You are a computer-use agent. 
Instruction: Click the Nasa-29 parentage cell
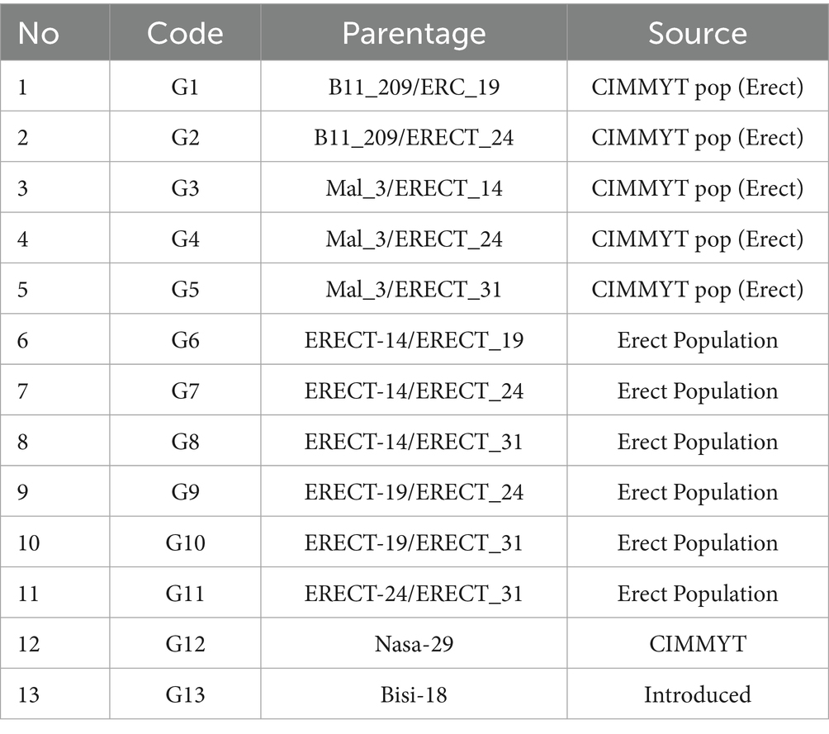click(x=414, y=644)
